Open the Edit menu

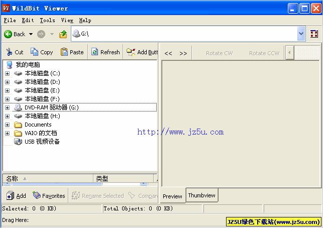(x=28, y=21)
